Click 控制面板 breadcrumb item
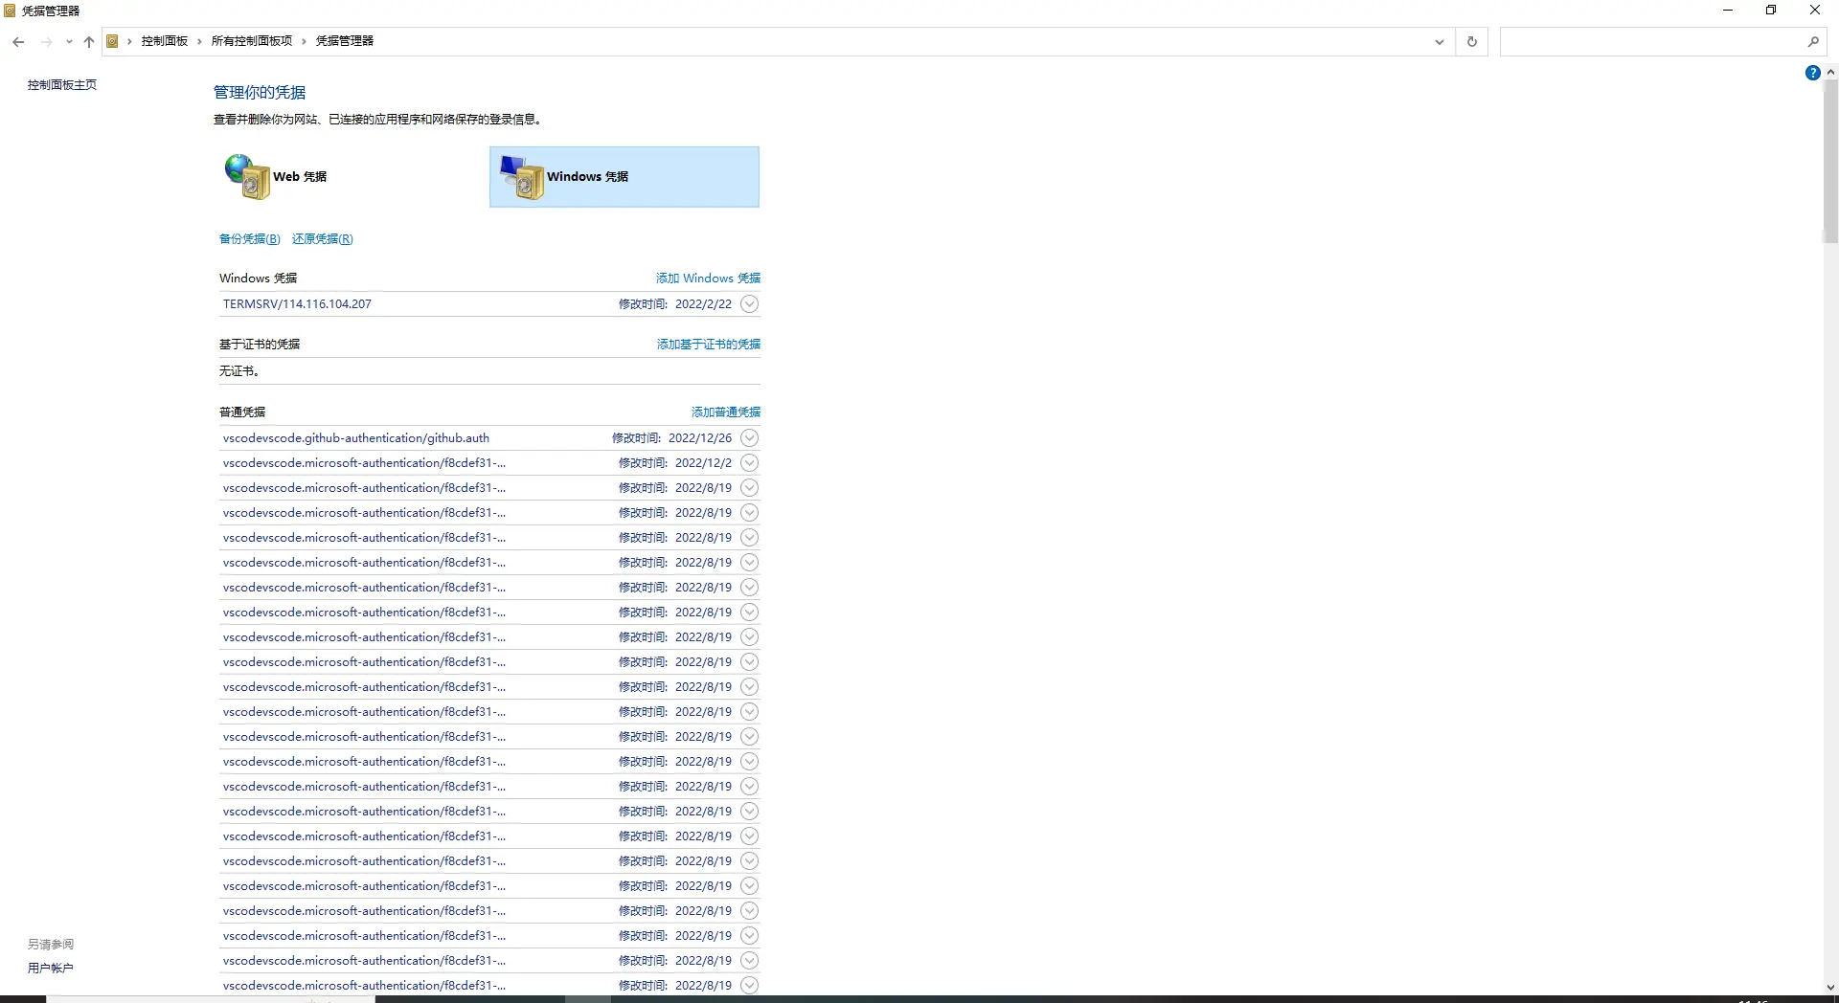The height and width of the screenshot is (1003, 1839). coord(164,41)
